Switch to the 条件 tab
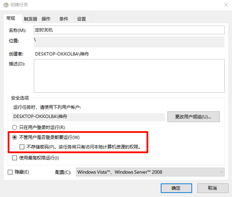The image size is (232, 197). point(66,19)
